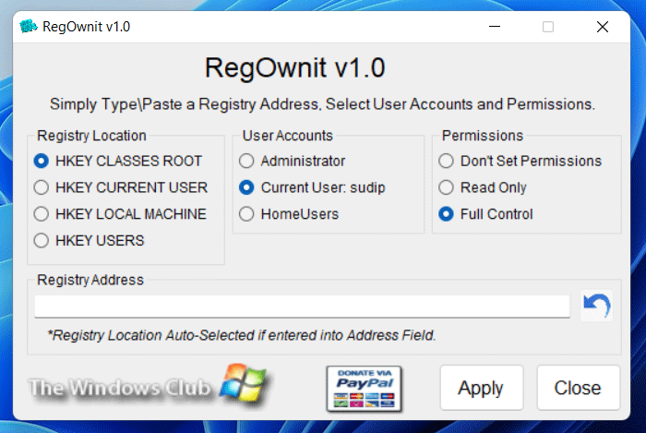
Task: Select HKEY CLASSES ROOT radio option
Action: click(x=118, y=161)
